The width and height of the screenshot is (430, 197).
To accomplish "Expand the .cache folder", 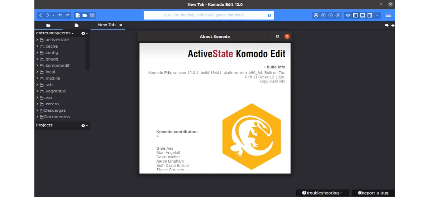I will click(37, 46).
